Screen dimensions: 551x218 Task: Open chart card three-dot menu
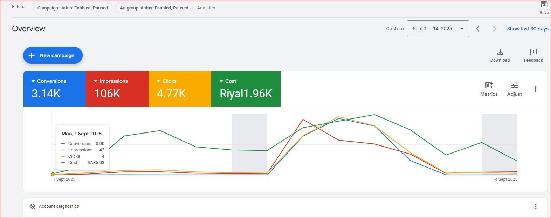[535, 89]
